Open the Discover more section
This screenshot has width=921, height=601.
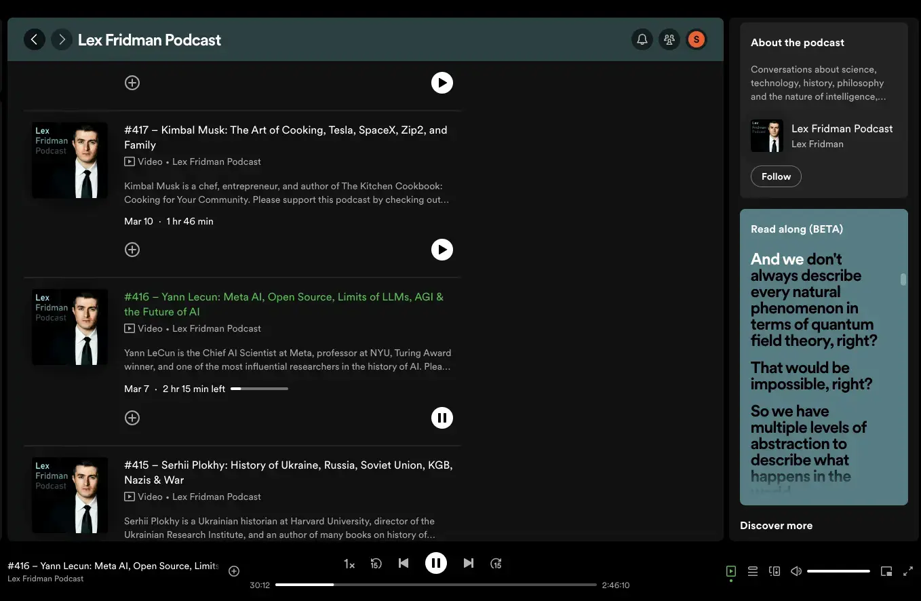pyautogui.click(x=776, y=525)
